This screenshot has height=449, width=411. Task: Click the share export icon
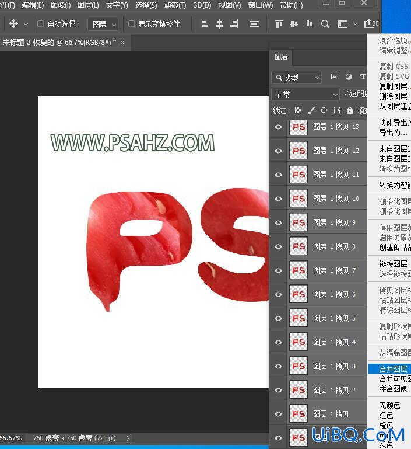click(x=368, y=23)
